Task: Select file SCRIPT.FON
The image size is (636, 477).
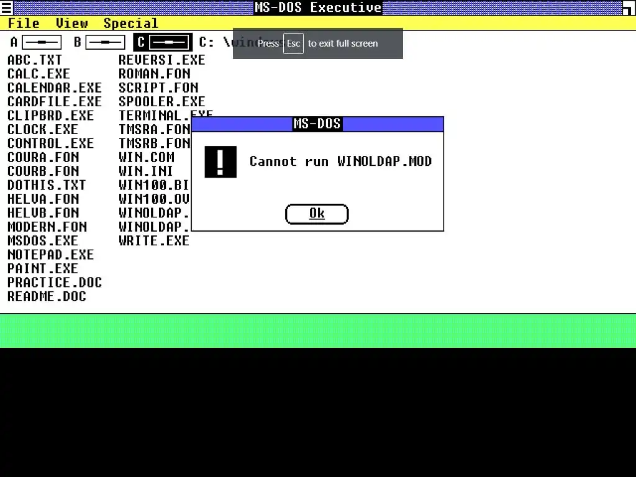Action: 158,88
